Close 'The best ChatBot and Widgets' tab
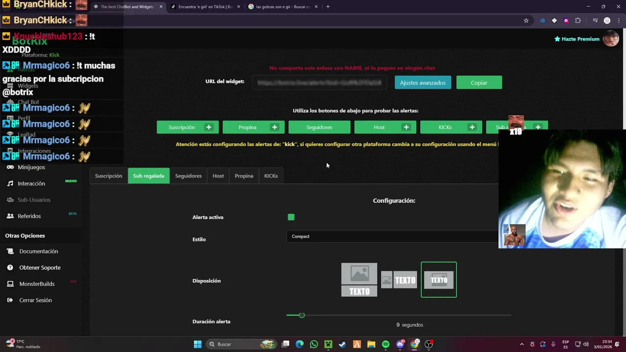 point(161,7)
